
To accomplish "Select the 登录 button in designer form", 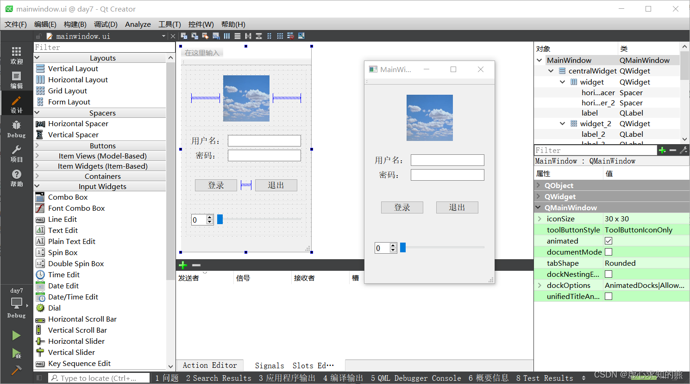I will pyautogui.click(x=216, y=185).
